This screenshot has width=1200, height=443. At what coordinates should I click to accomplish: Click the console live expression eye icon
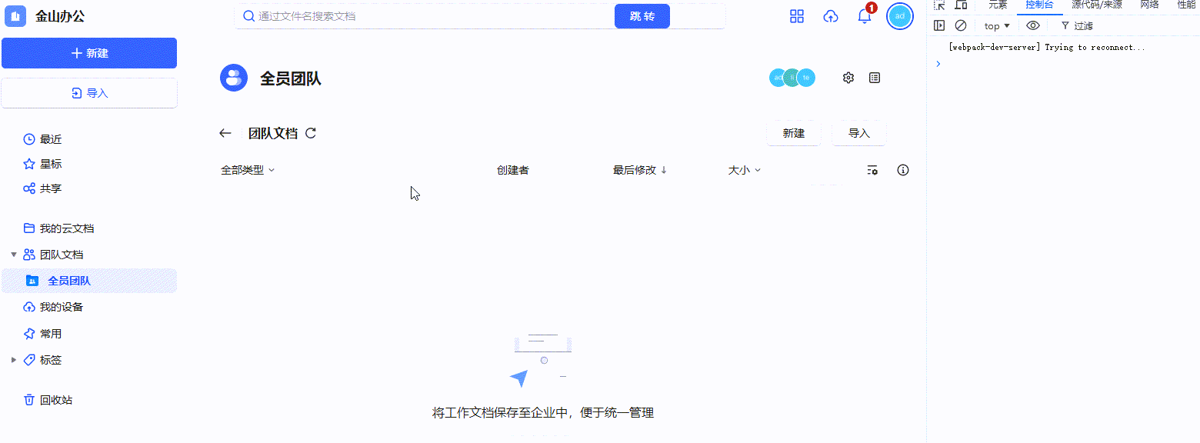[x=1033, y=25]
